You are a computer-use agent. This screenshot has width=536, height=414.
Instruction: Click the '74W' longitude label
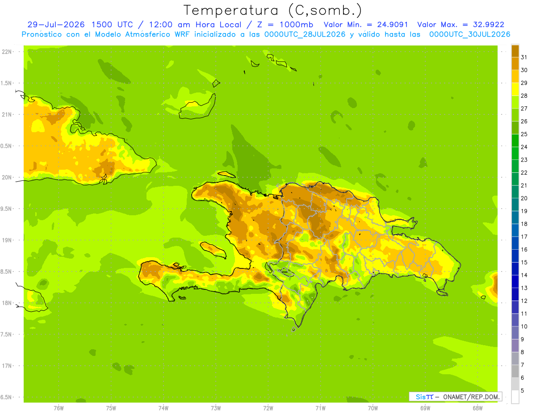pyautogui.click(x=163, y=408)
